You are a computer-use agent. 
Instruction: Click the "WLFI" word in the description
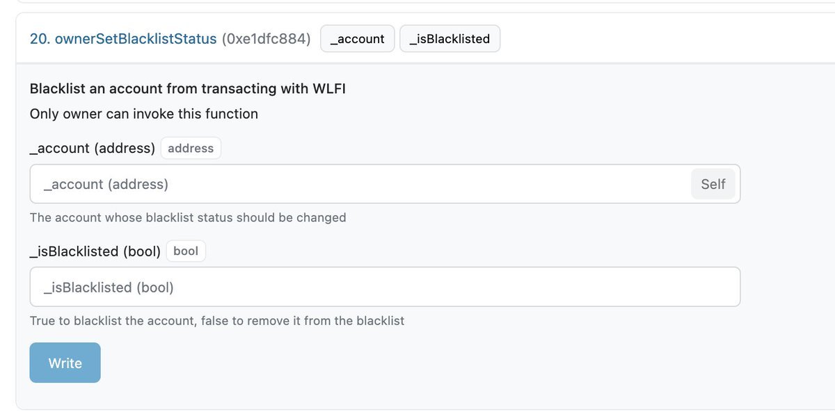[x=330, y=89]
